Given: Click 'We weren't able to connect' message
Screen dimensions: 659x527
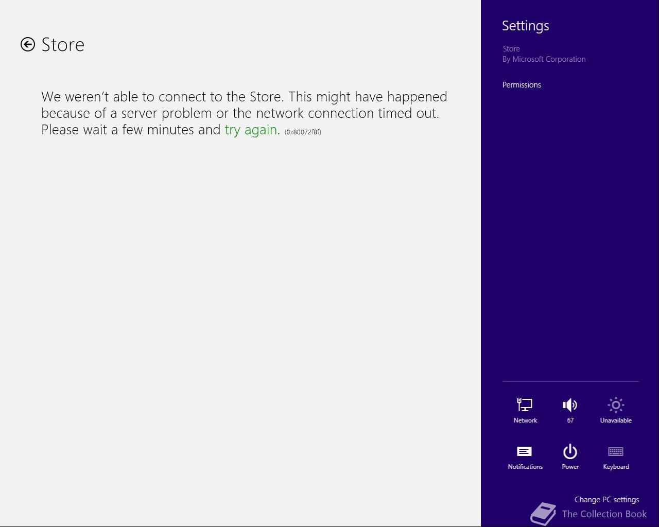Looking at the screenshot, I should click(244, 113).
